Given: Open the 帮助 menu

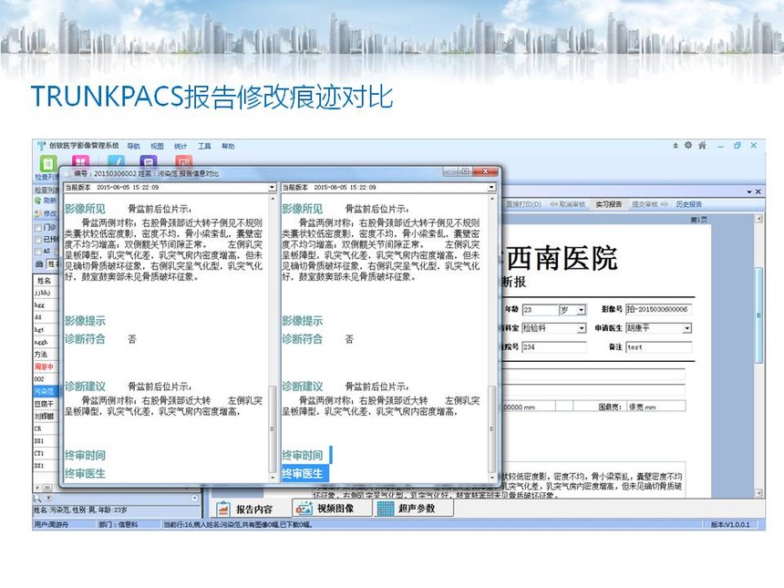Looking at the screenshot, I should click(228, 146).
